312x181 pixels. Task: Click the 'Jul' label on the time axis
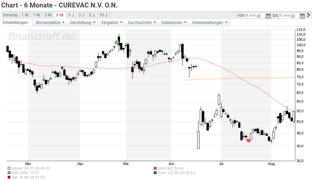(221, 164)
